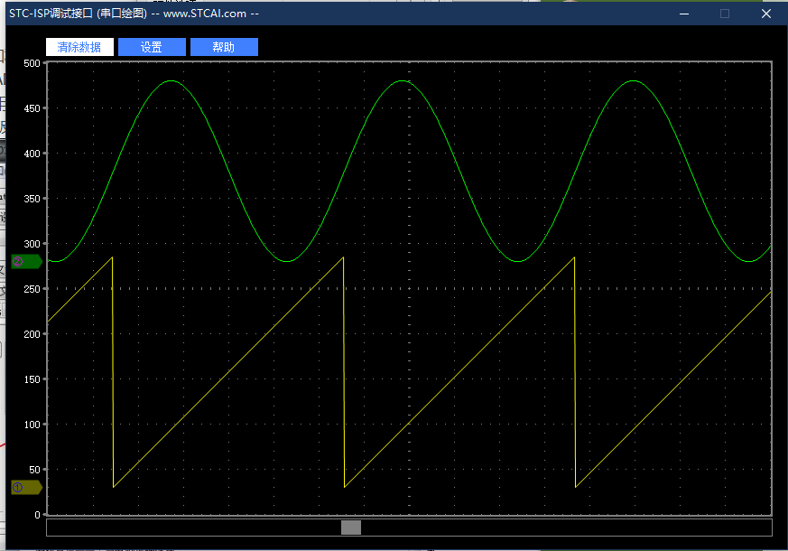Click the 100 axis label

[x=32, y=425]
